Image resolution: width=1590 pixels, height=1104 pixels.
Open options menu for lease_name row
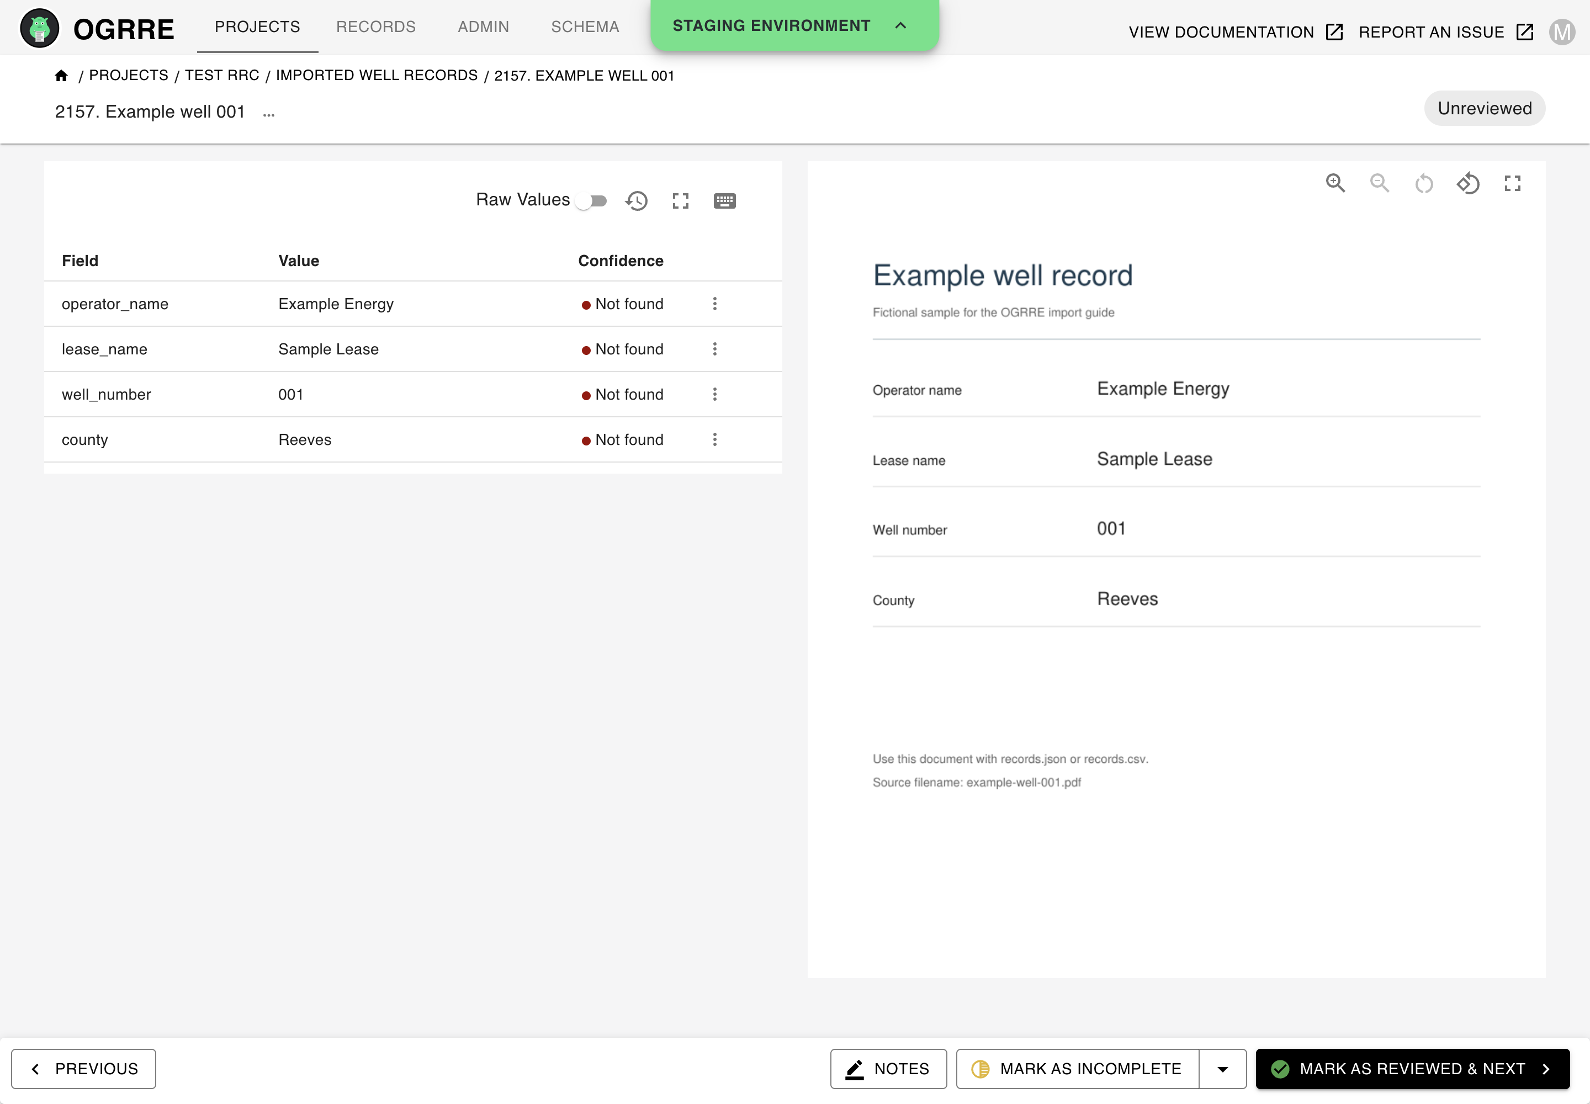[x=715, y=349]
